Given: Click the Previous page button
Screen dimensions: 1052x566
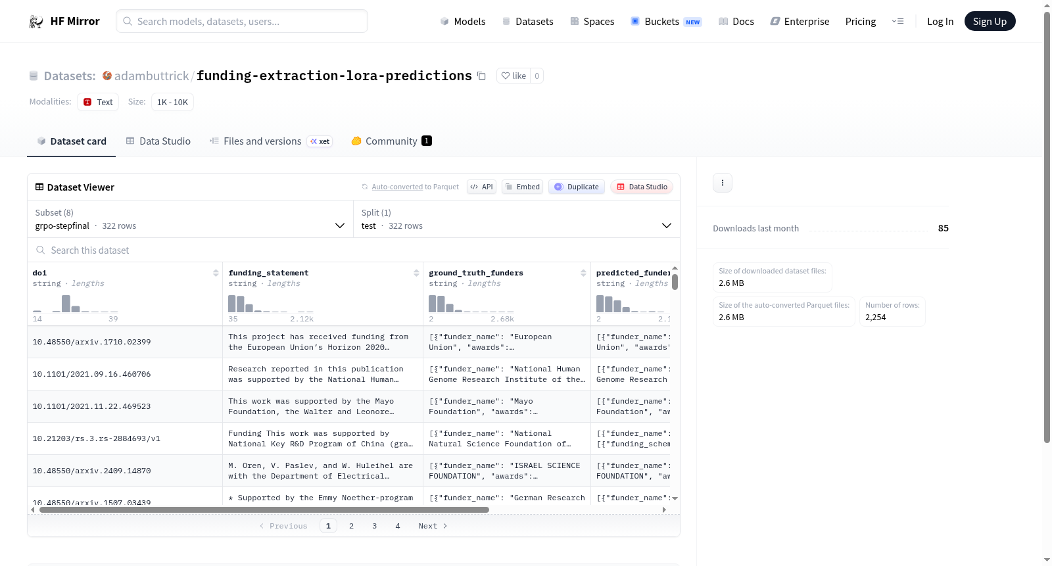Looking at the screenshot, I should click(283, 526).
